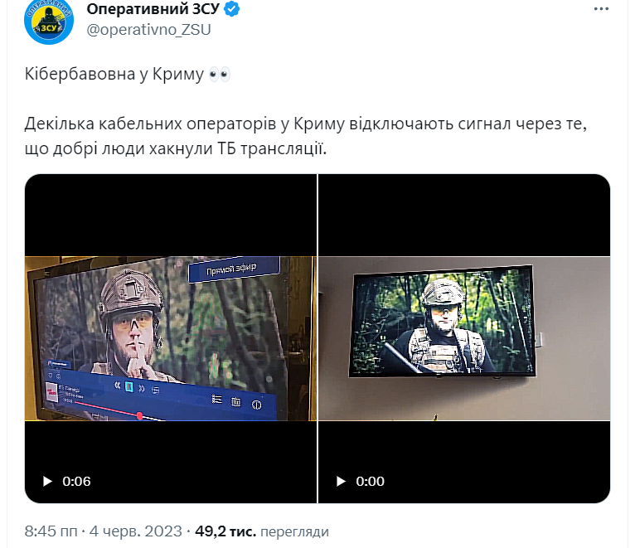Play the right video at 0:00
635x548 pixels.
tap(341, 481)
